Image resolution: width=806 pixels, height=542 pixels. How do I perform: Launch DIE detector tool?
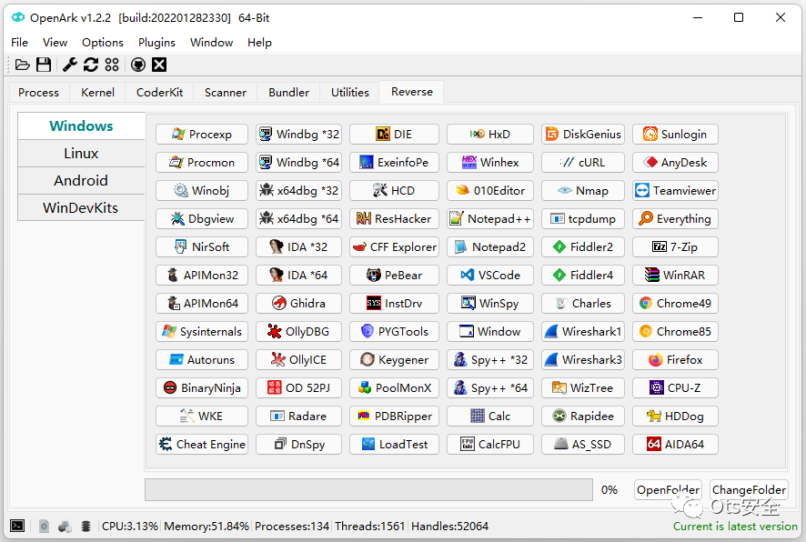pyautogui.click(x=394, y=134)
